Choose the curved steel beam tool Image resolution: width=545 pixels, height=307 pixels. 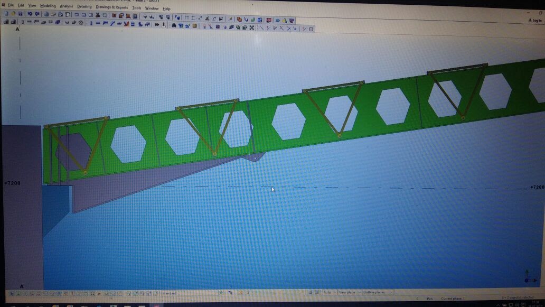(x=112, y=24)
